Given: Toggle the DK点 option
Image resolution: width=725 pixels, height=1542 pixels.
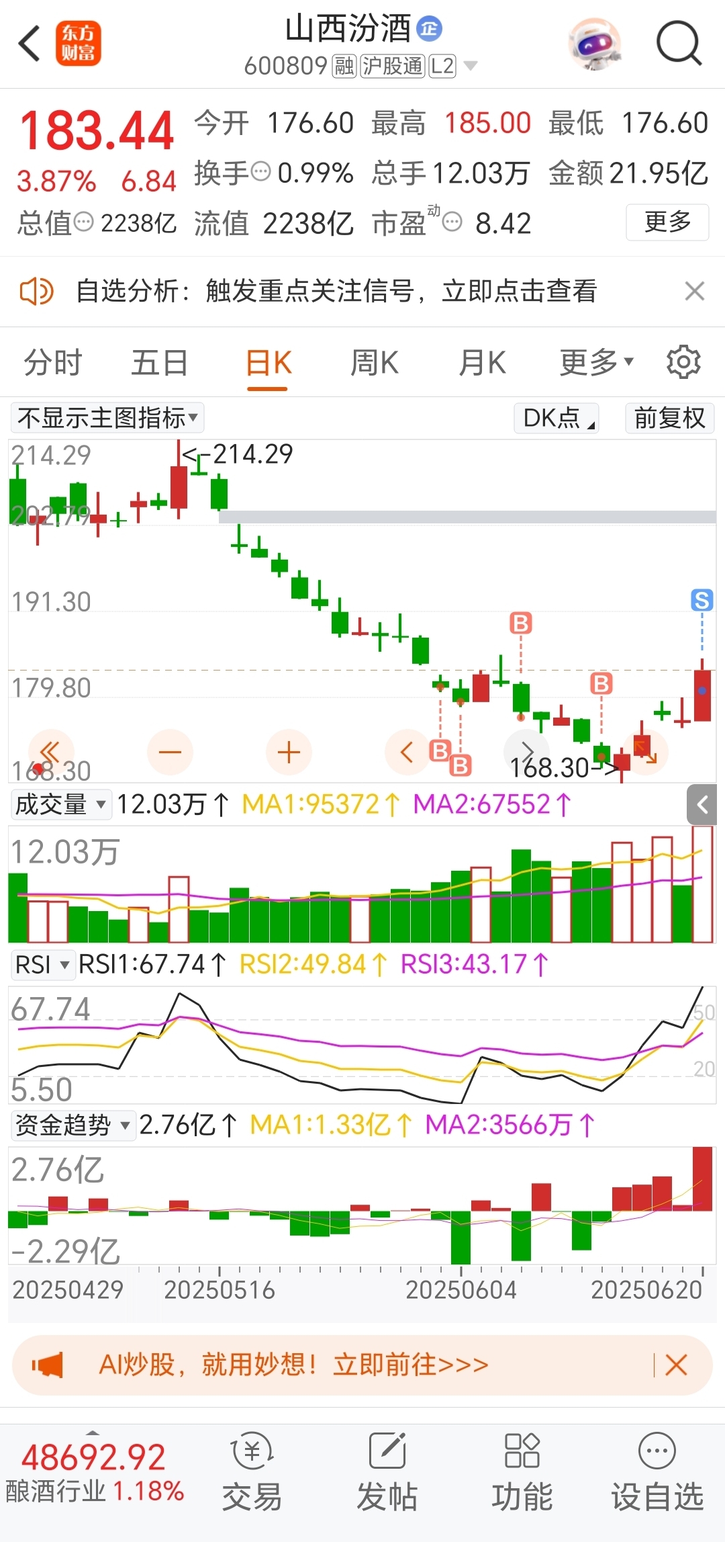Looking at the screenshot, I should point(557,418).
